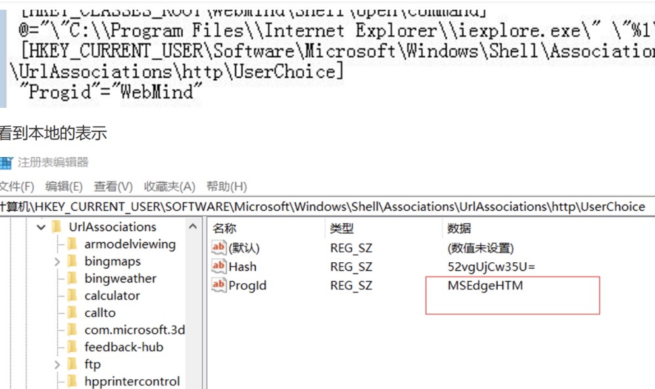
Task: Select the bingweather key
Action: (x=120, y=279)
